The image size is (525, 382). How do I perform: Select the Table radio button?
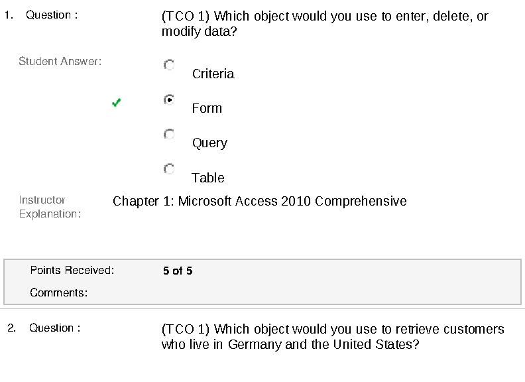169,169
